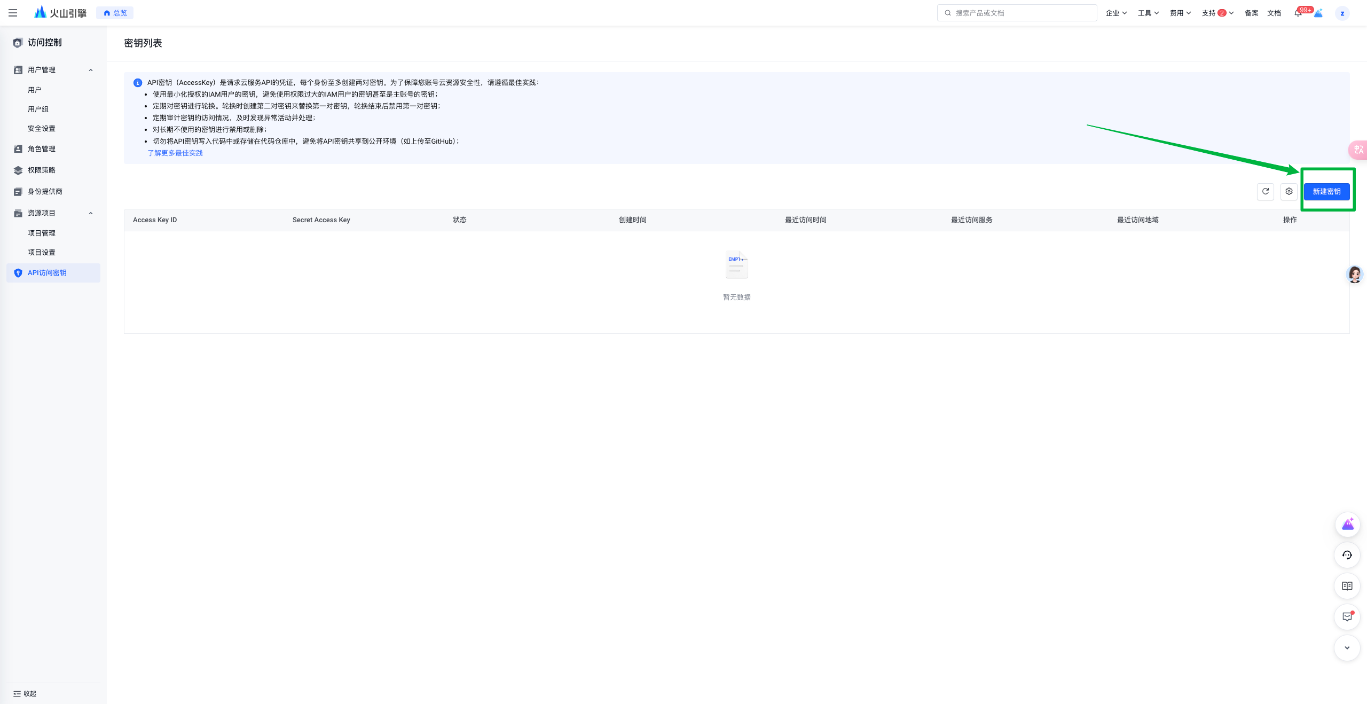The width and height of the screenshot is (1367, 704).
Task: Collapse the floating toolbar chevron button
Action: point(1347,648)
